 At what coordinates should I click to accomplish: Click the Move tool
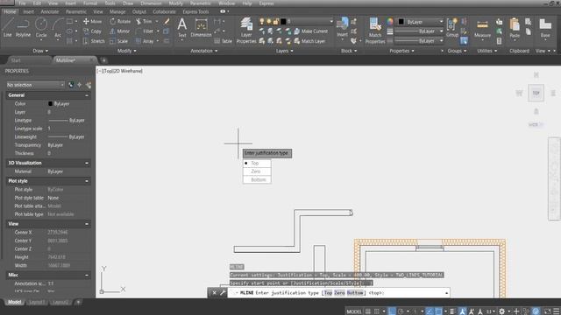point(92,21)
